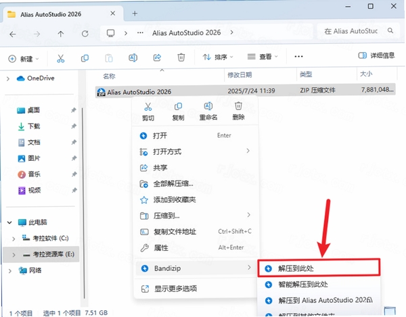Click the Delete trash icon in toolbar
The width and height of the screenshot is (406, 317).
pos(181,57)
